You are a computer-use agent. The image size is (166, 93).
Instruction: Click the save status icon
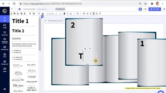[20, 9]
